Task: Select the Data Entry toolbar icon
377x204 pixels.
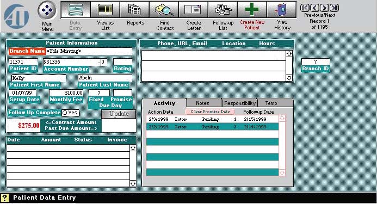Action: click(76, 10)
